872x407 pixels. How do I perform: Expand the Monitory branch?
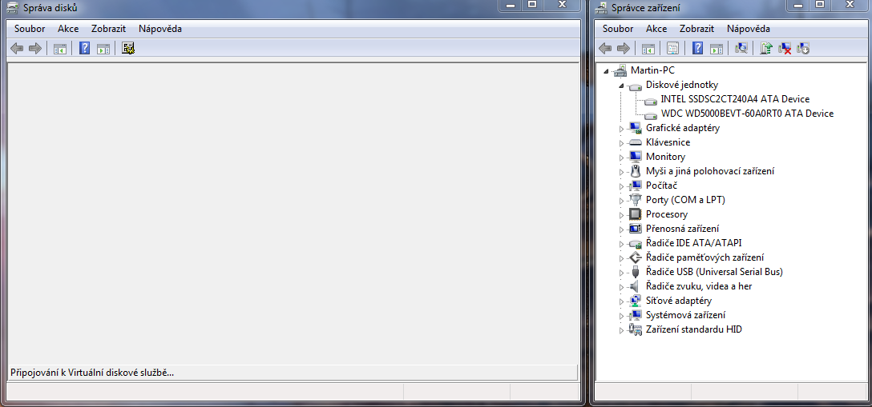(622, 158)
